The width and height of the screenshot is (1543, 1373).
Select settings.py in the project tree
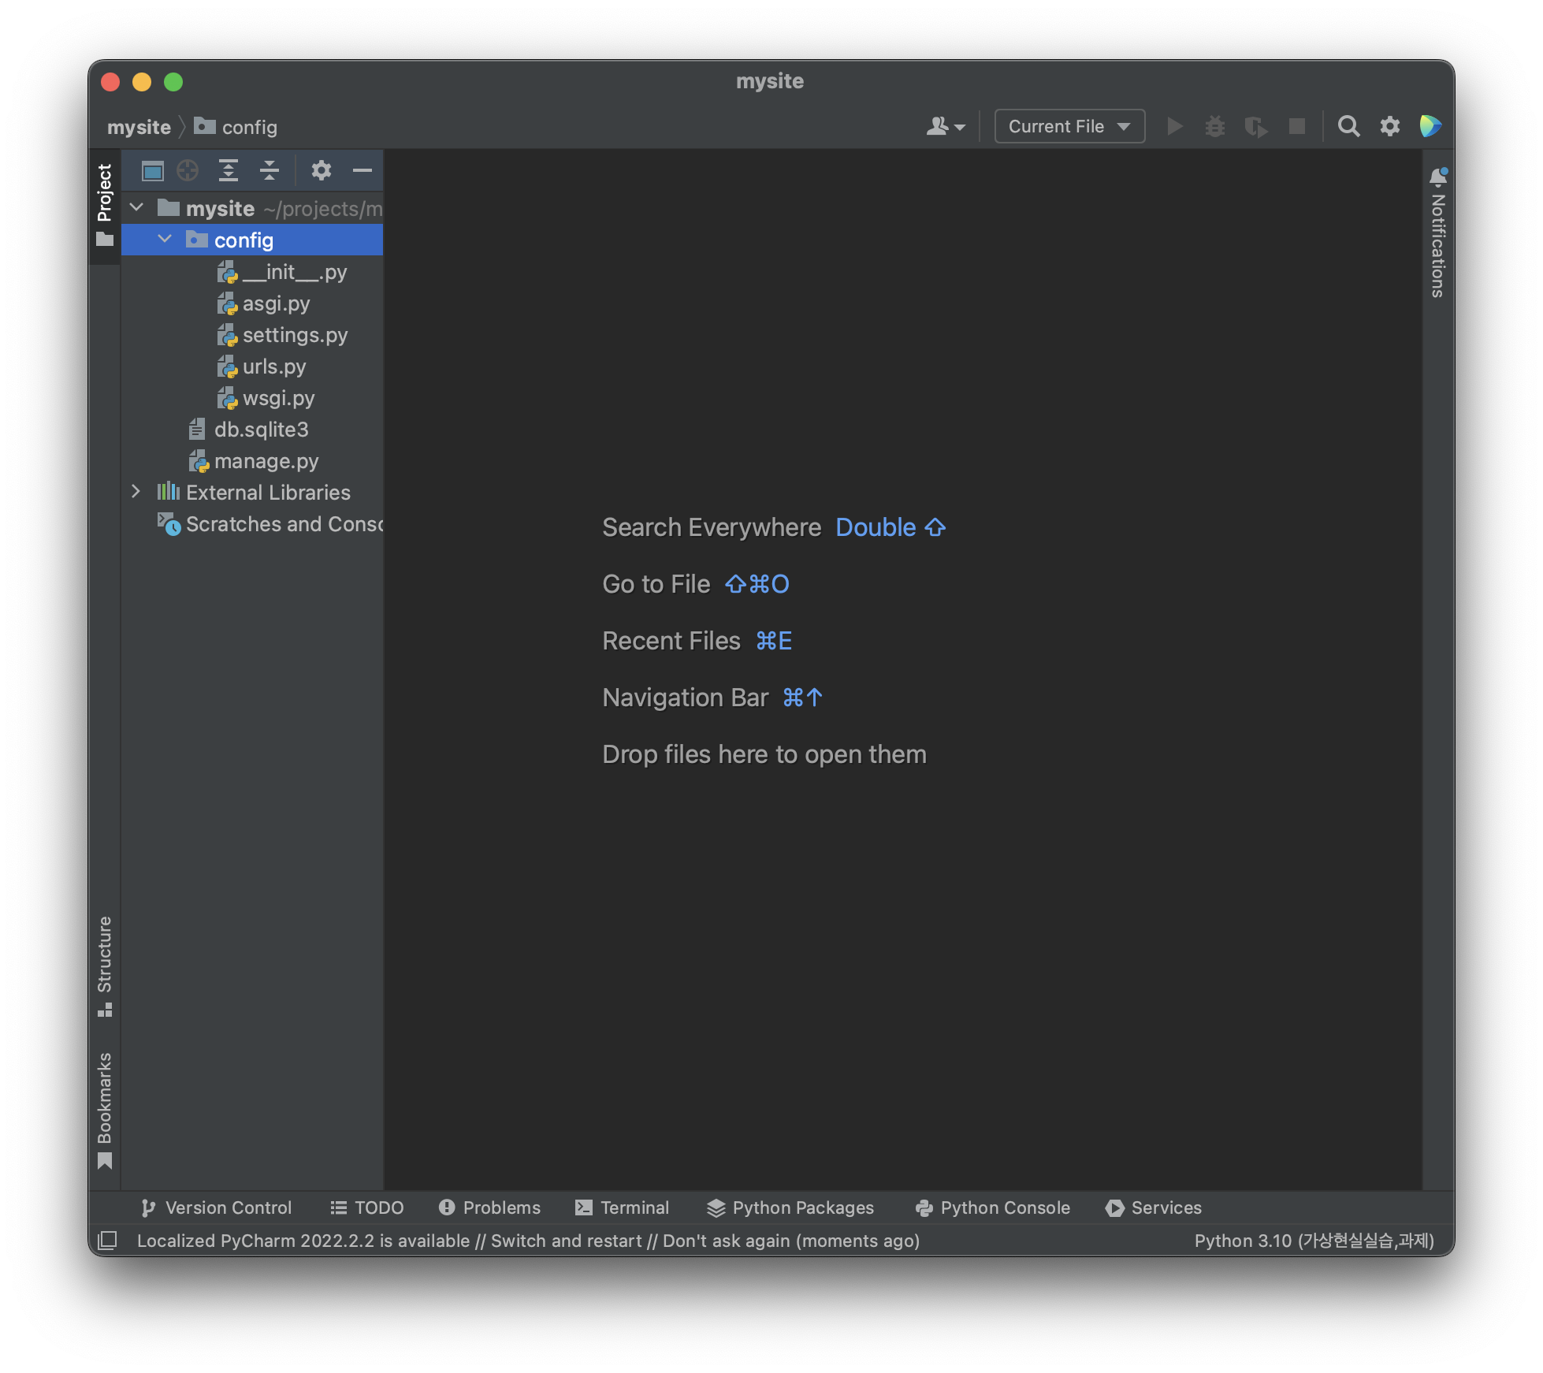coord(295,335)
